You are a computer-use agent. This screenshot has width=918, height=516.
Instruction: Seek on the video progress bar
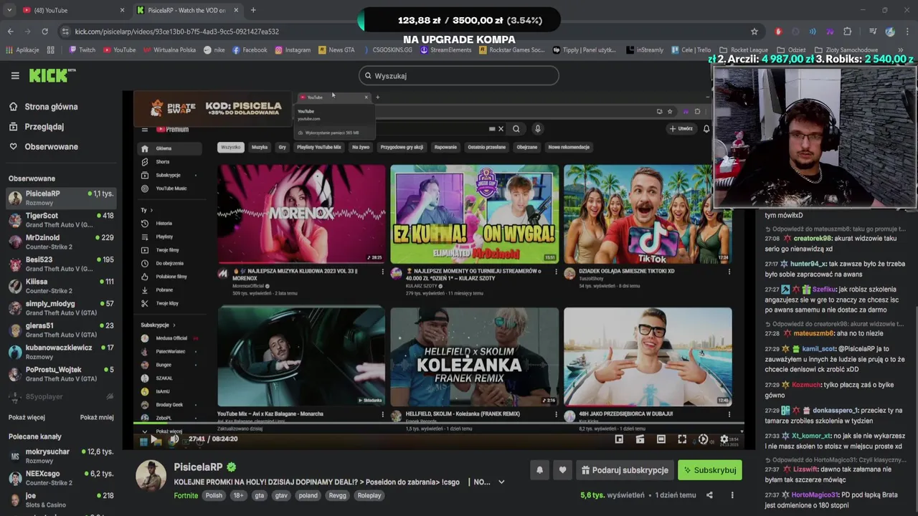point(438,424)
